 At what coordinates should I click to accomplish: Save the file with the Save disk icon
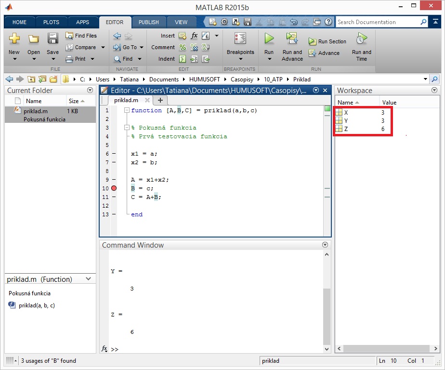[x=53, y=38]
